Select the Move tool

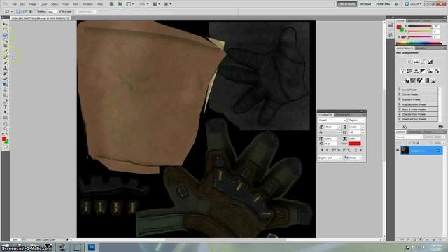pos(6,24)
